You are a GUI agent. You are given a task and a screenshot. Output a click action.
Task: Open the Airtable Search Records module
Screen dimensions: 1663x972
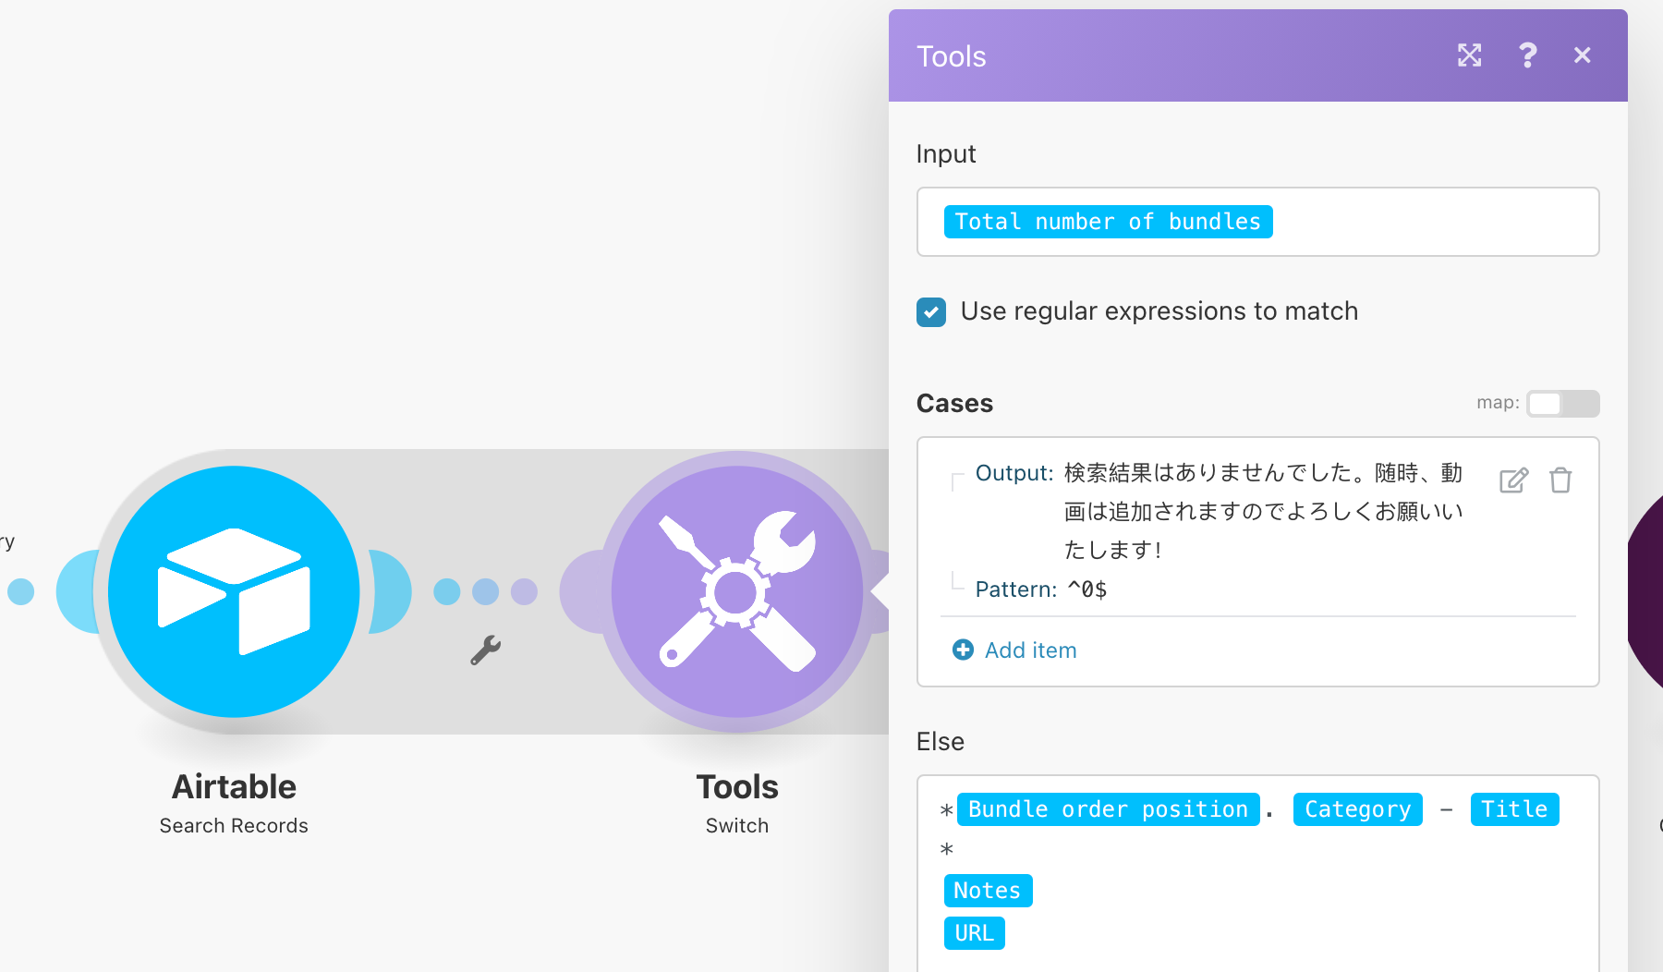pos(234,591)
